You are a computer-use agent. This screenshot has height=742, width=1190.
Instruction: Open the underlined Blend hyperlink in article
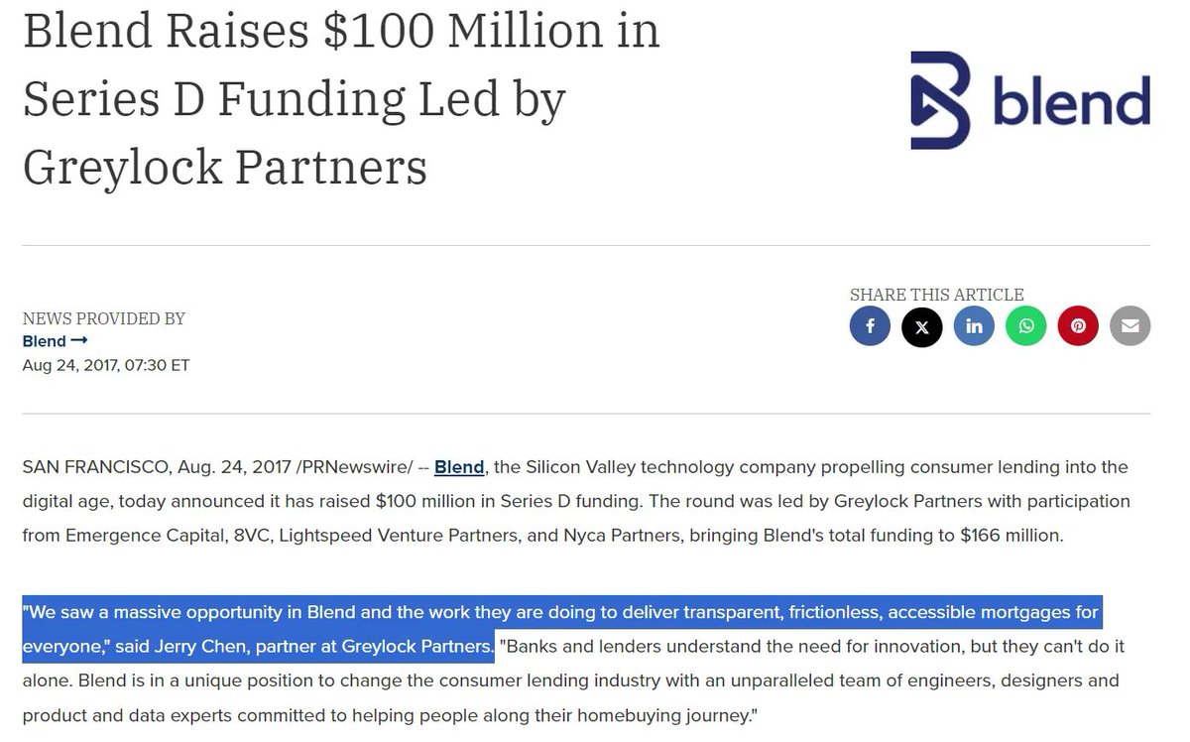coord(459,466)
